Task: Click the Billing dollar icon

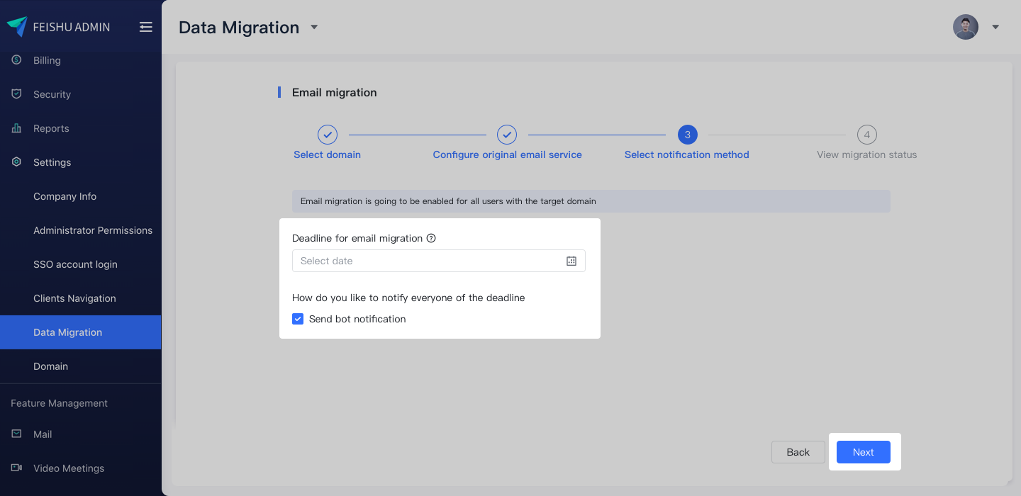Action: click(x=17, y=60)
